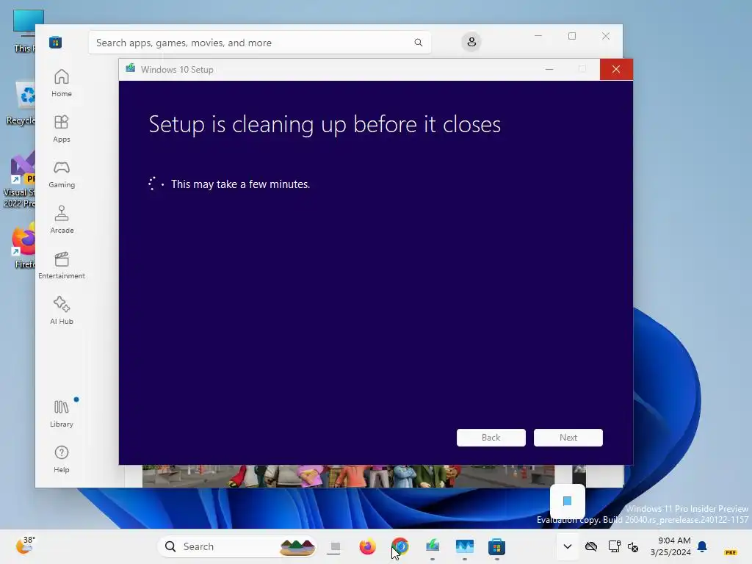Minimize the Windows 10 Setup window

549,70
